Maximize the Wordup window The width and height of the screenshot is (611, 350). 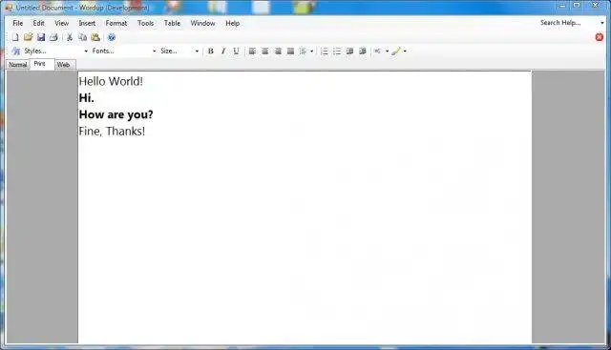tap(577, 5)
